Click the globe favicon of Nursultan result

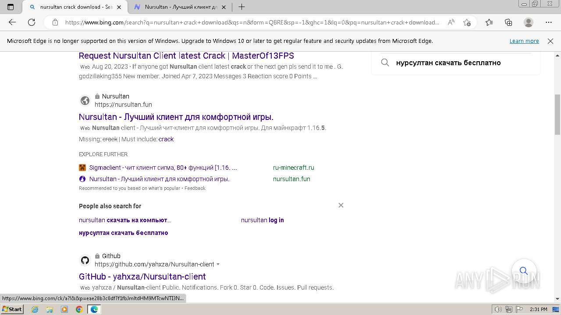click(85, 101)
